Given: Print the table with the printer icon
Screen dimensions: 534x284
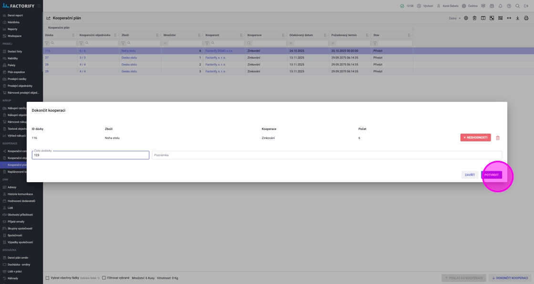Looking at the screenshot, I should point(526,18).
